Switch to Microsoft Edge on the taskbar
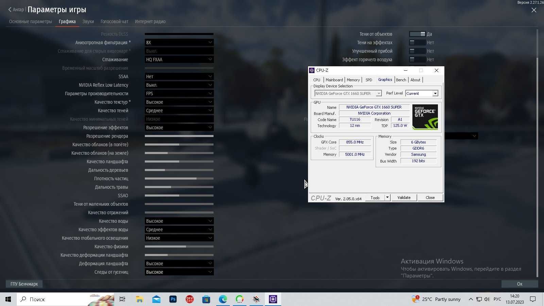Screen dimensions: 544x306 coord(223,299)
